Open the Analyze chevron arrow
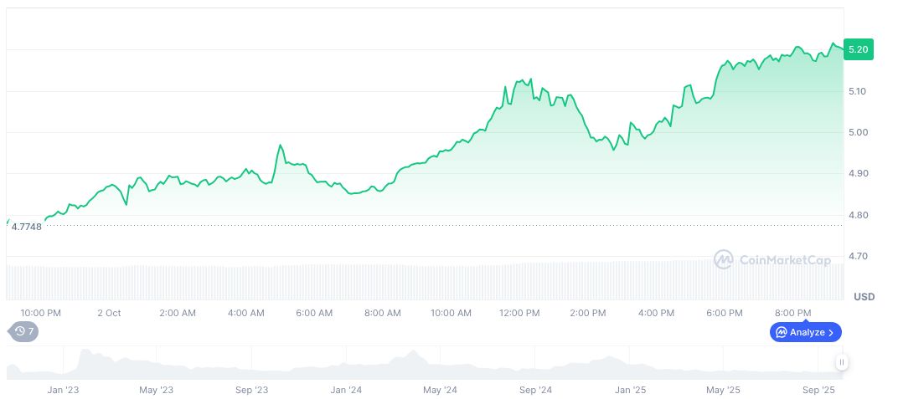The width and height of the screenshot is (898, 399). pyautogui.click(x=830, y=332)
